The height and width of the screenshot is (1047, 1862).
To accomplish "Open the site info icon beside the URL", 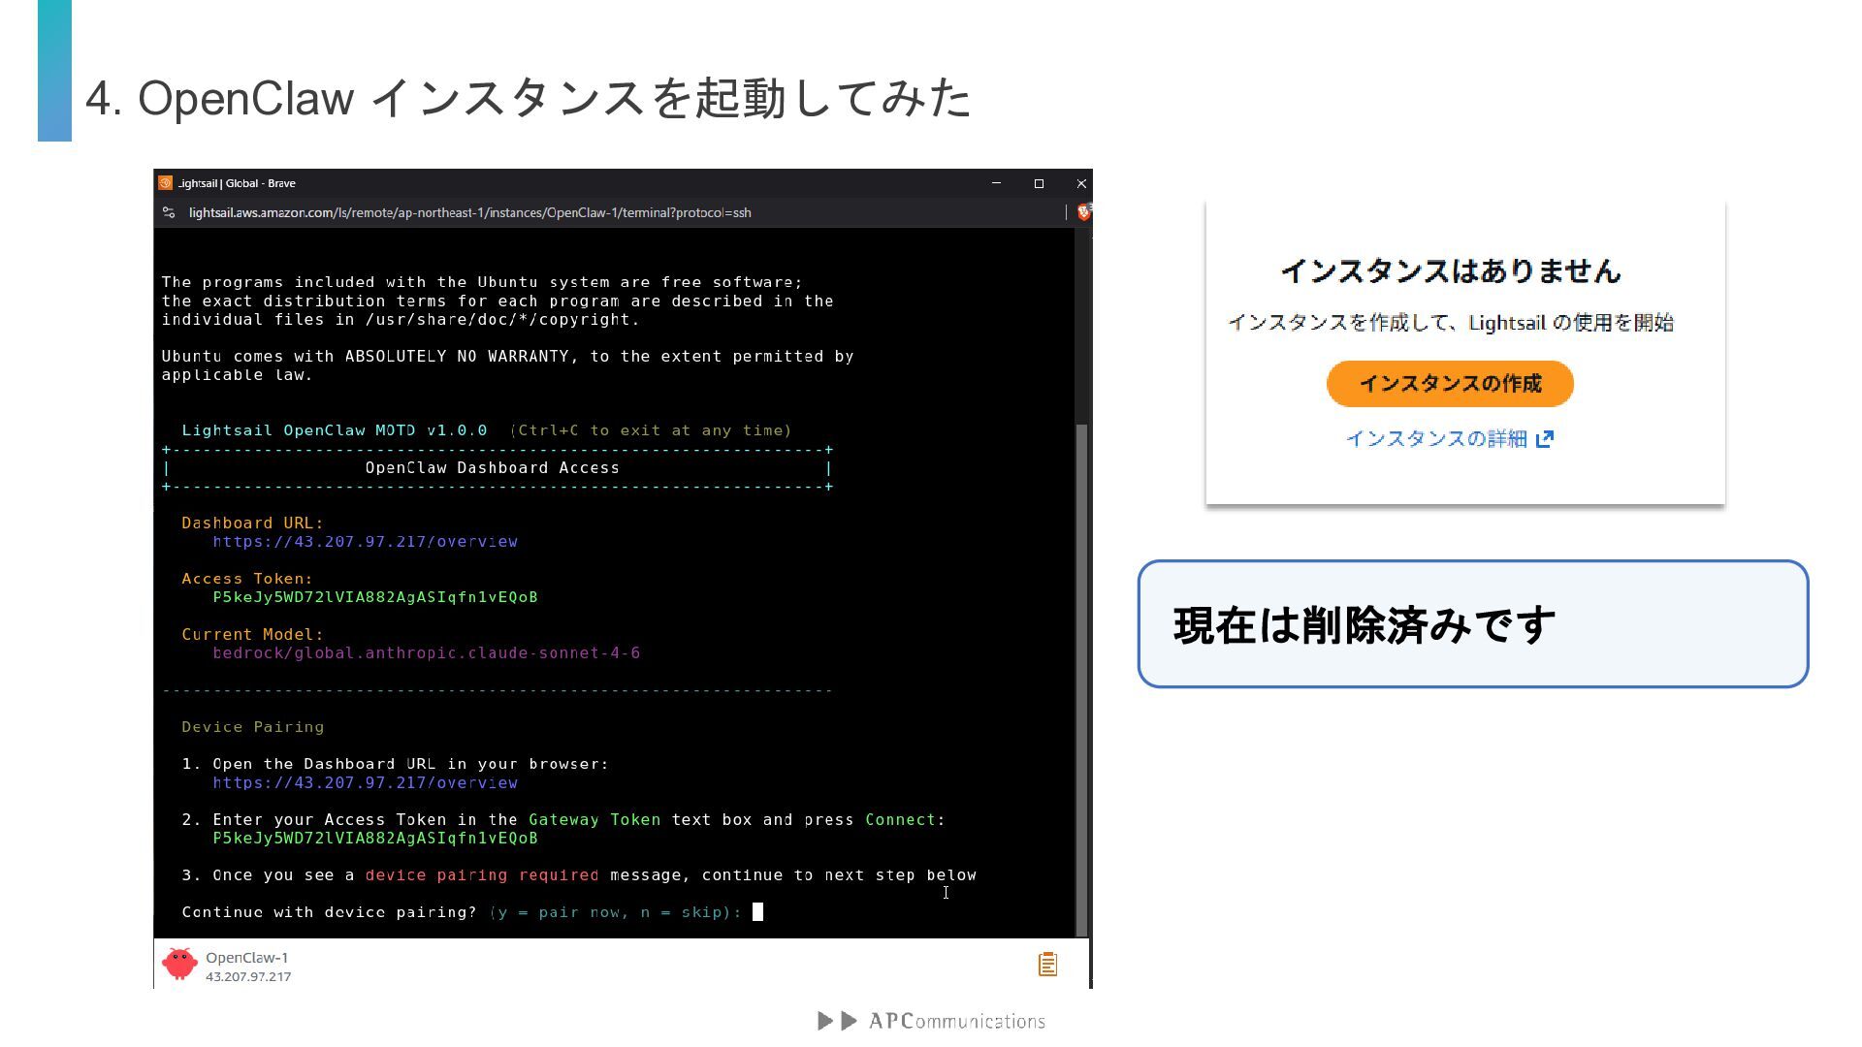I will pos(169,212).
